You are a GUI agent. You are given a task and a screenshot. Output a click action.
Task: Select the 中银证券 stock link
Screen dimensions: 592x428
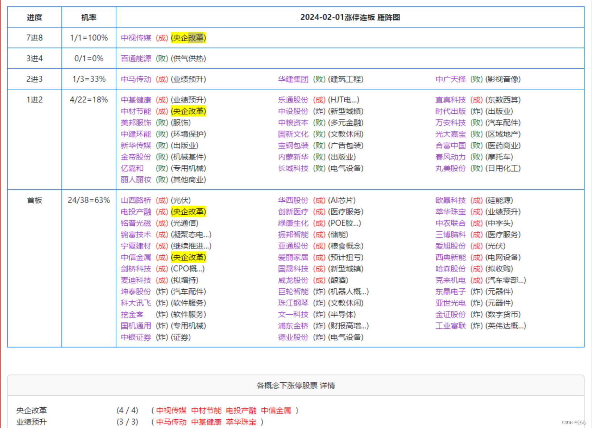(136, 337)
